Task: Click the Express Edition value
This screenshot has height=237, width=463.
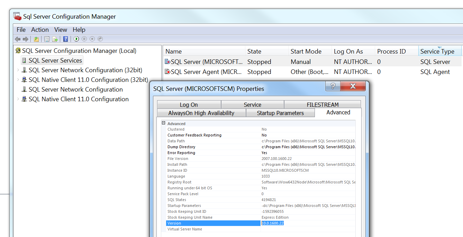Action: [x=275, y=217]
